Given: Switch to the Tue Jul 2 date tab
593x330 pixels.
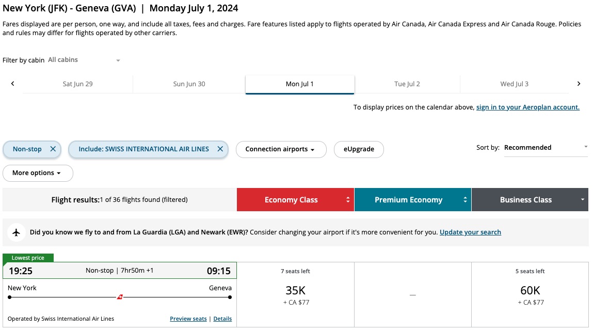Looking at the screenshot, I should pyautogui.click(x=408, y=83).
